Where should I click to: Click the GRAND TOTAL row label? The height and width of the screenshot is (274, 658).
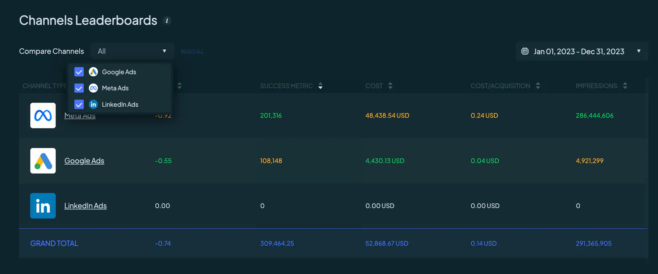point(54,244)
